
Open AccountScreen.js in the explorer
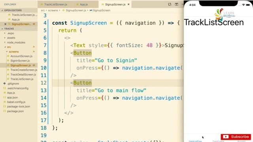tap(21, 56)
